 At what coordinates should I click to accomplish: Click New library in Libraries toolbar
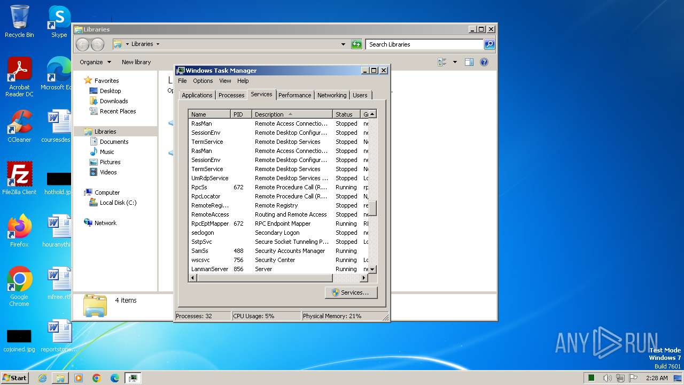click(136, 62)
